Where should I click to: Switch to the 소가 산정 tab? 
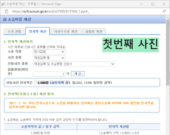coord(14,31)
